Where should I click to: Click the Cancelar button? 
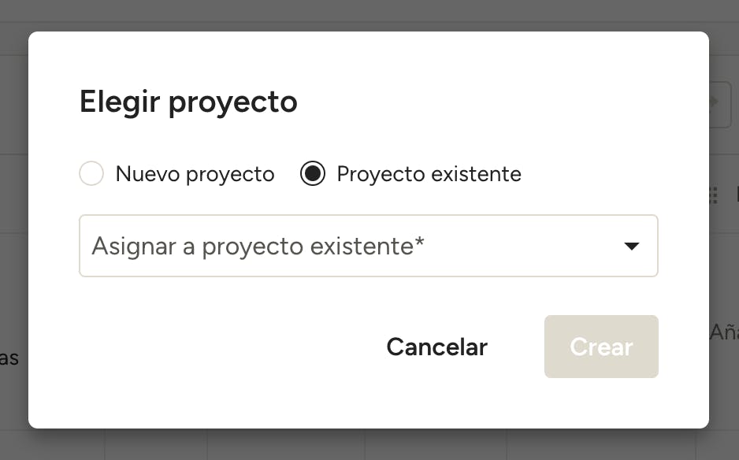pyautogui.click(x=437, y=347)
